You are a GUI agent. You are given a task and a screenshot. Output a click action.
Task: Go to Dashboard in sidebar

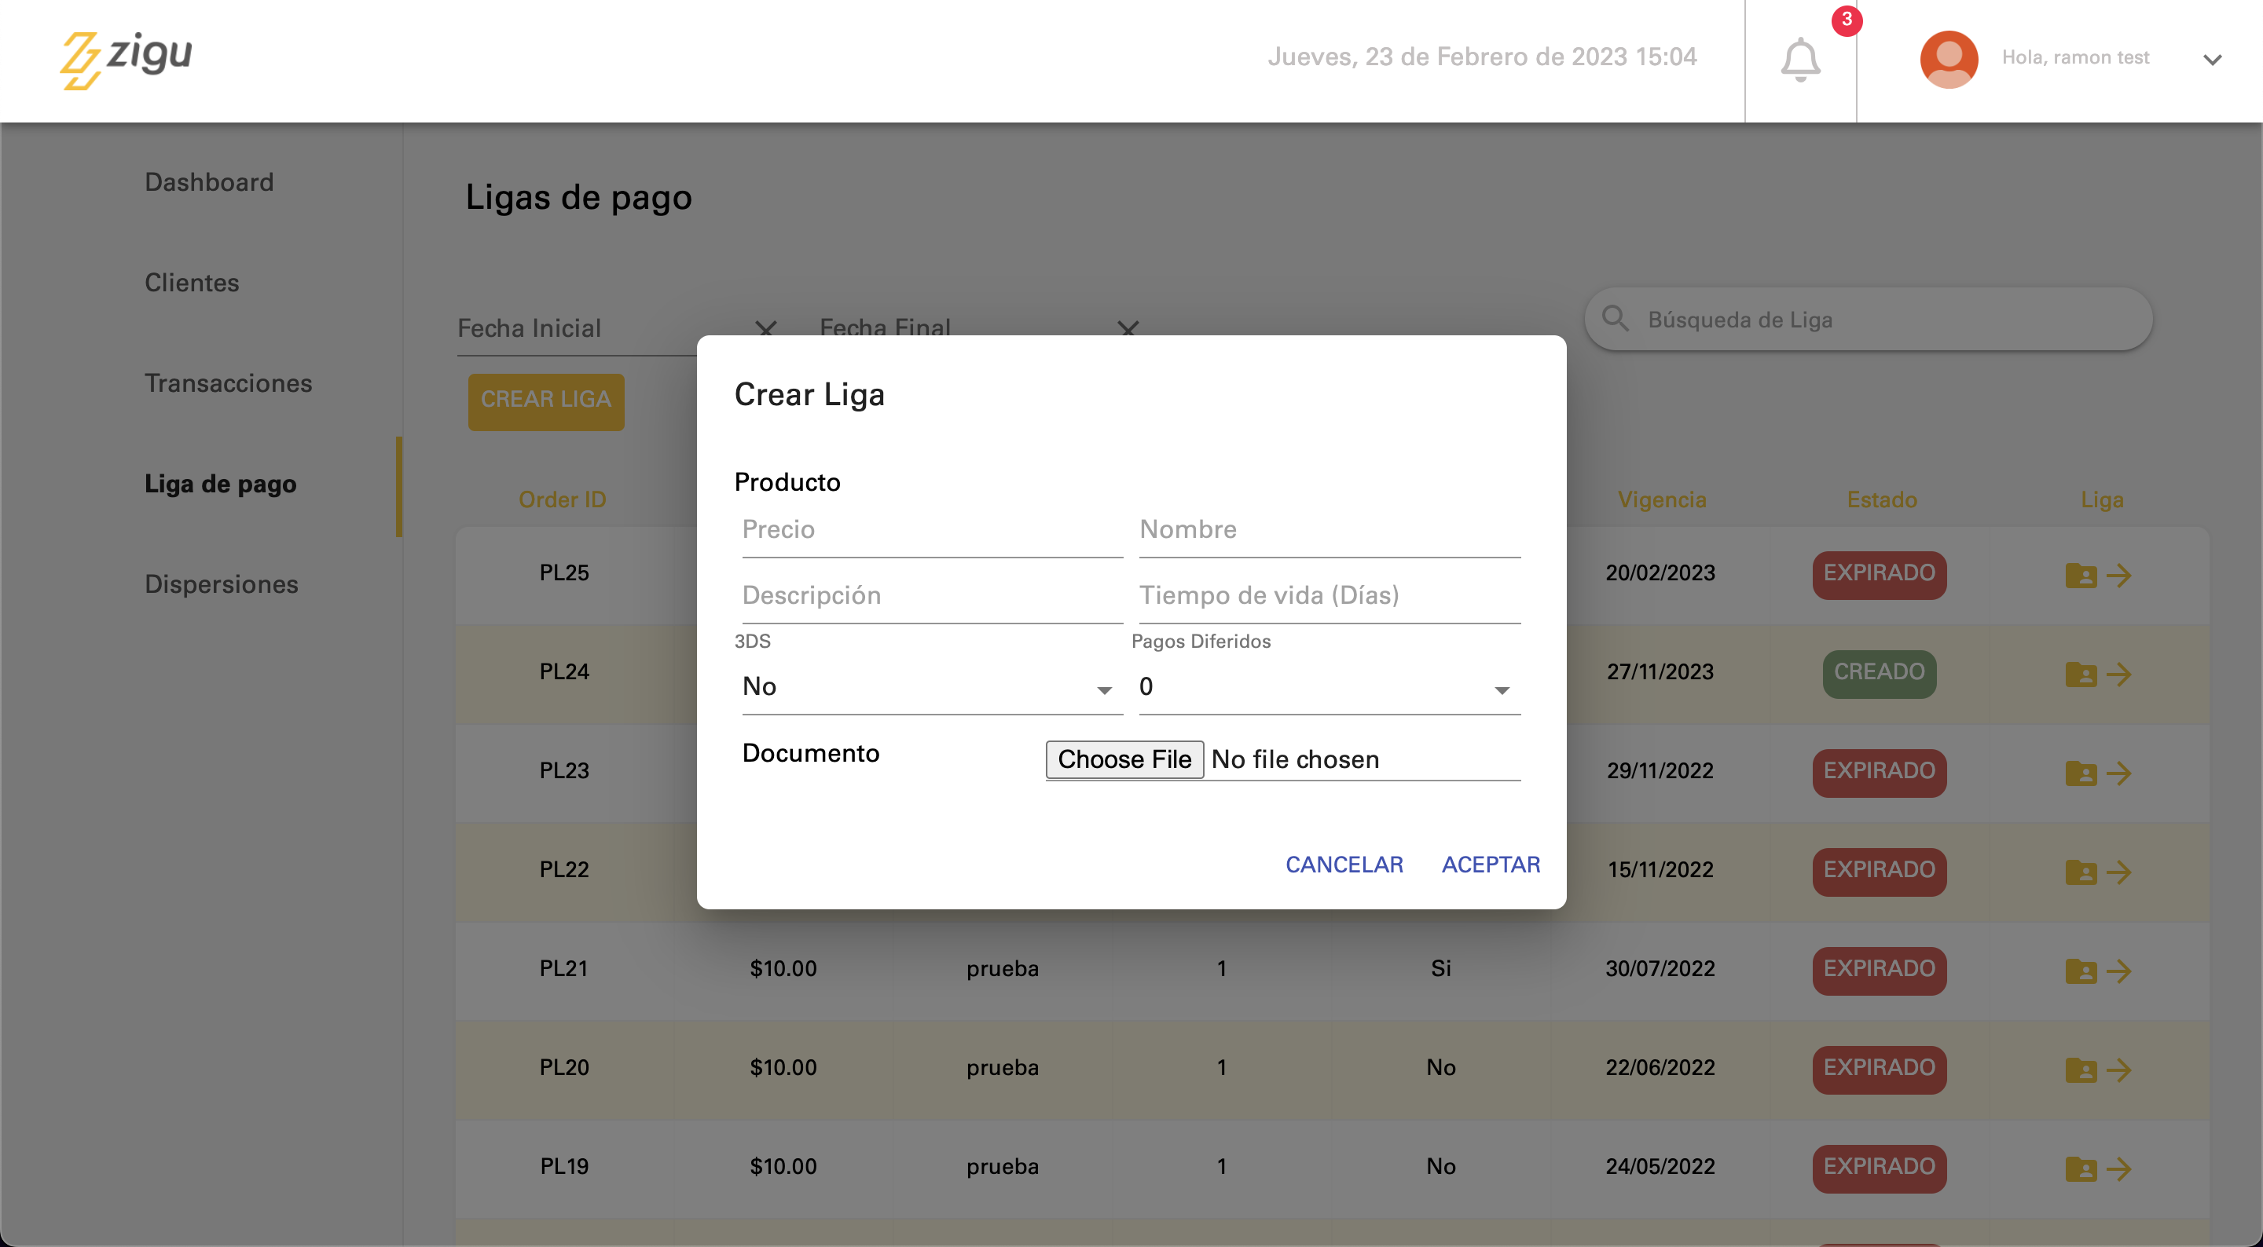pos(209,181)
